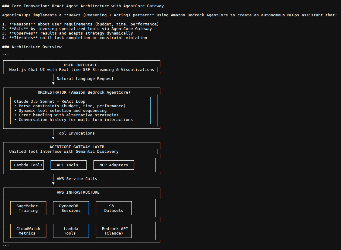Click the 'AWS INFRASTRUCTURE' title
The height and width of the screenshot is (250, 341).
tap(78, 192)
